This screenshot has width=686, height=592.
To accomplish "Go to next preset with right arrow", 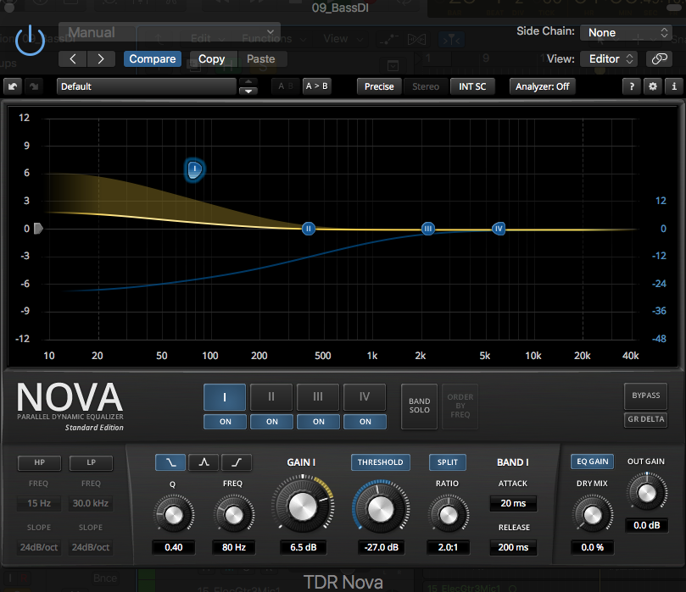I will 101,59.
